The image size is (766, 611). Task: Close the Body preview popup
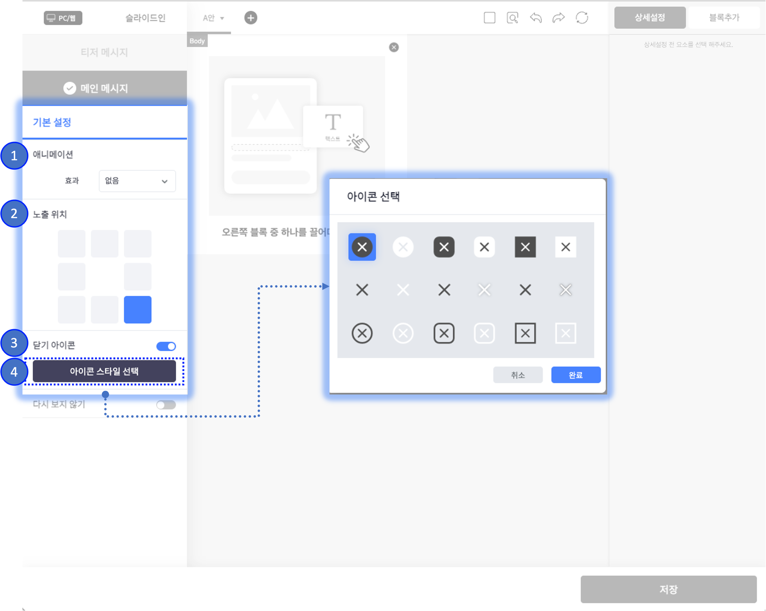click(x=394, y=47)
